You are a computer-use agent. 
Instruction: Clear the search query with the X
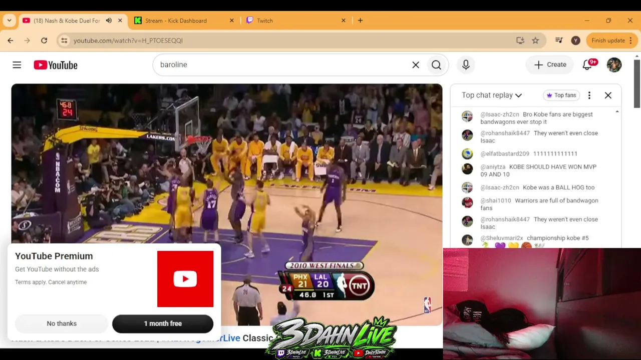pyautogui.click(x=416, y=65)
